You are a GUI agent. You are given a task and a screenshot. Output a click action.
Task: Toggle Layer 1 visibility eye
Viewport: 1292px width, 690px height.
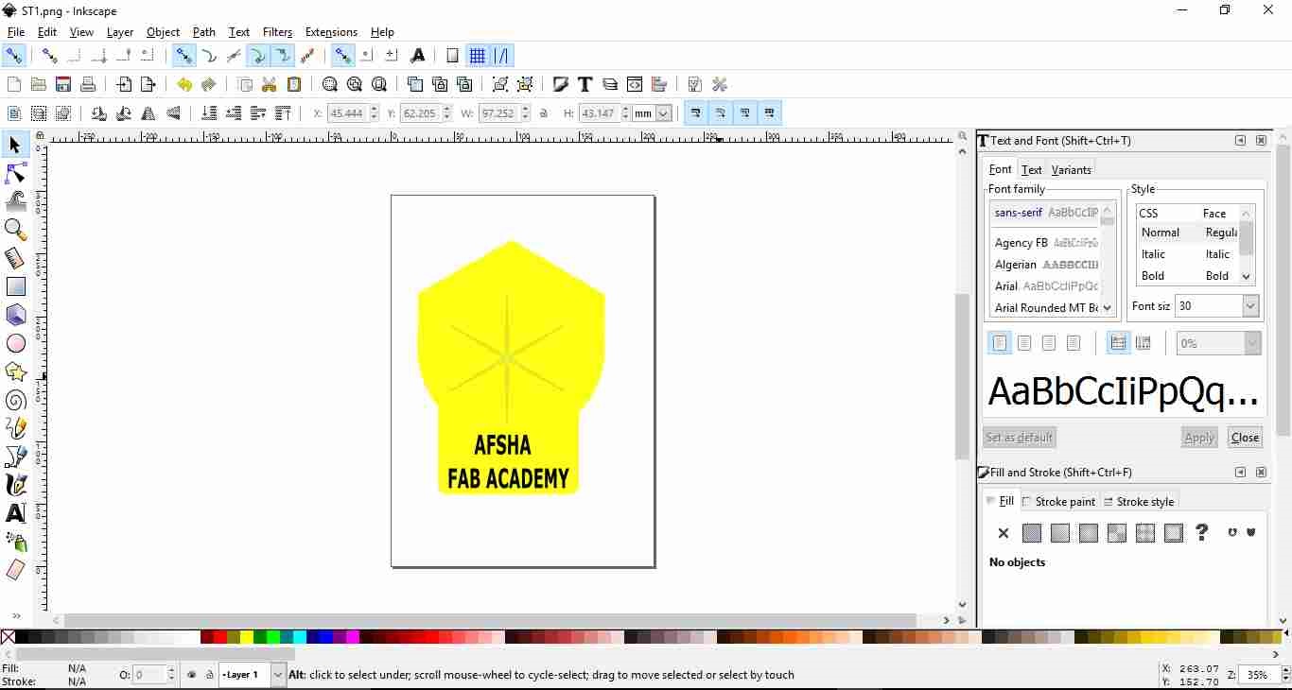(x=192, y=675)
